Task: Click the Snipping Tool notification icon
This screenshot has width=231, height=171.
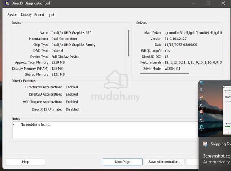Action: [205, 144]
